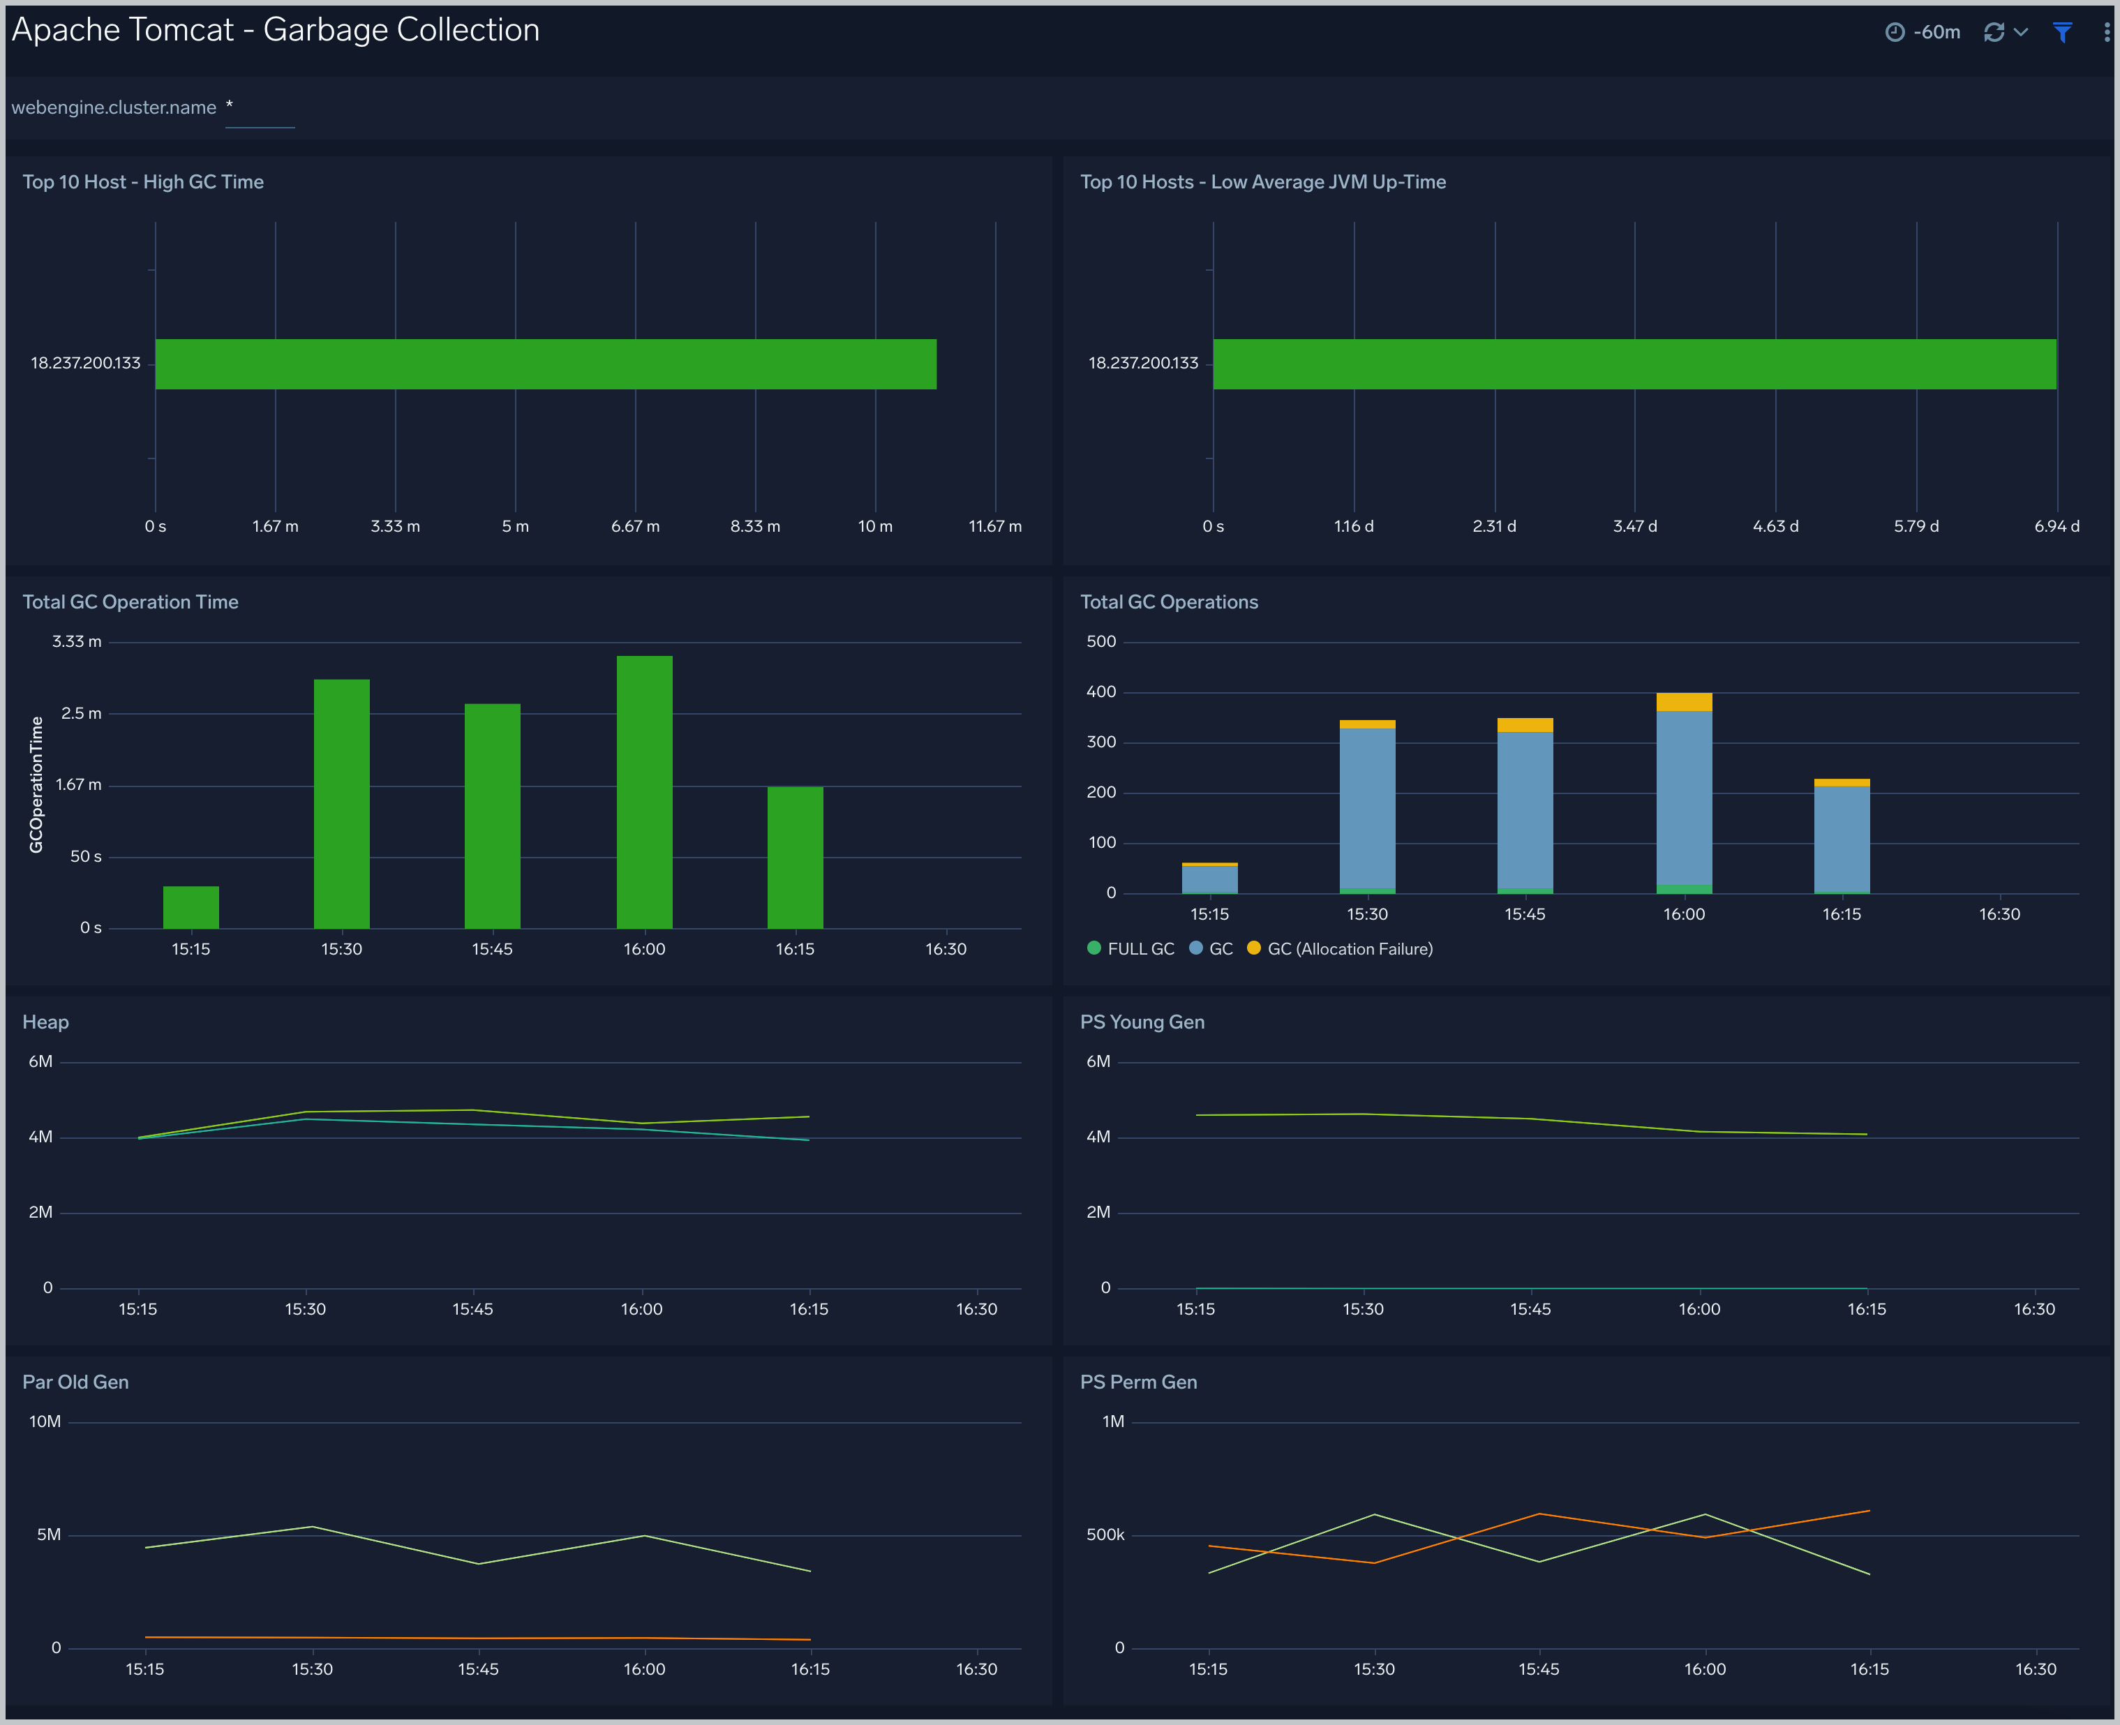Toggle the GC legend series
The width and height of the screenshot is (2120, 1725).
(1211, 949)
